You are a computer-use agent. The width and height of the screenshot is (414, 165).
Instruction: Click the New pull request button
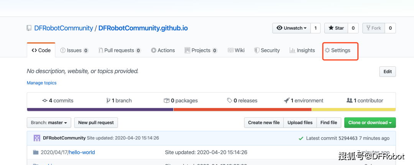tap(96, 123)
